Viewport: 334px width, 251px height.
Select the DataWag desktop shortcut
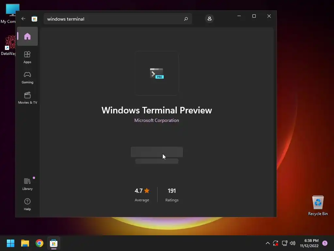[x=8, y=46]
